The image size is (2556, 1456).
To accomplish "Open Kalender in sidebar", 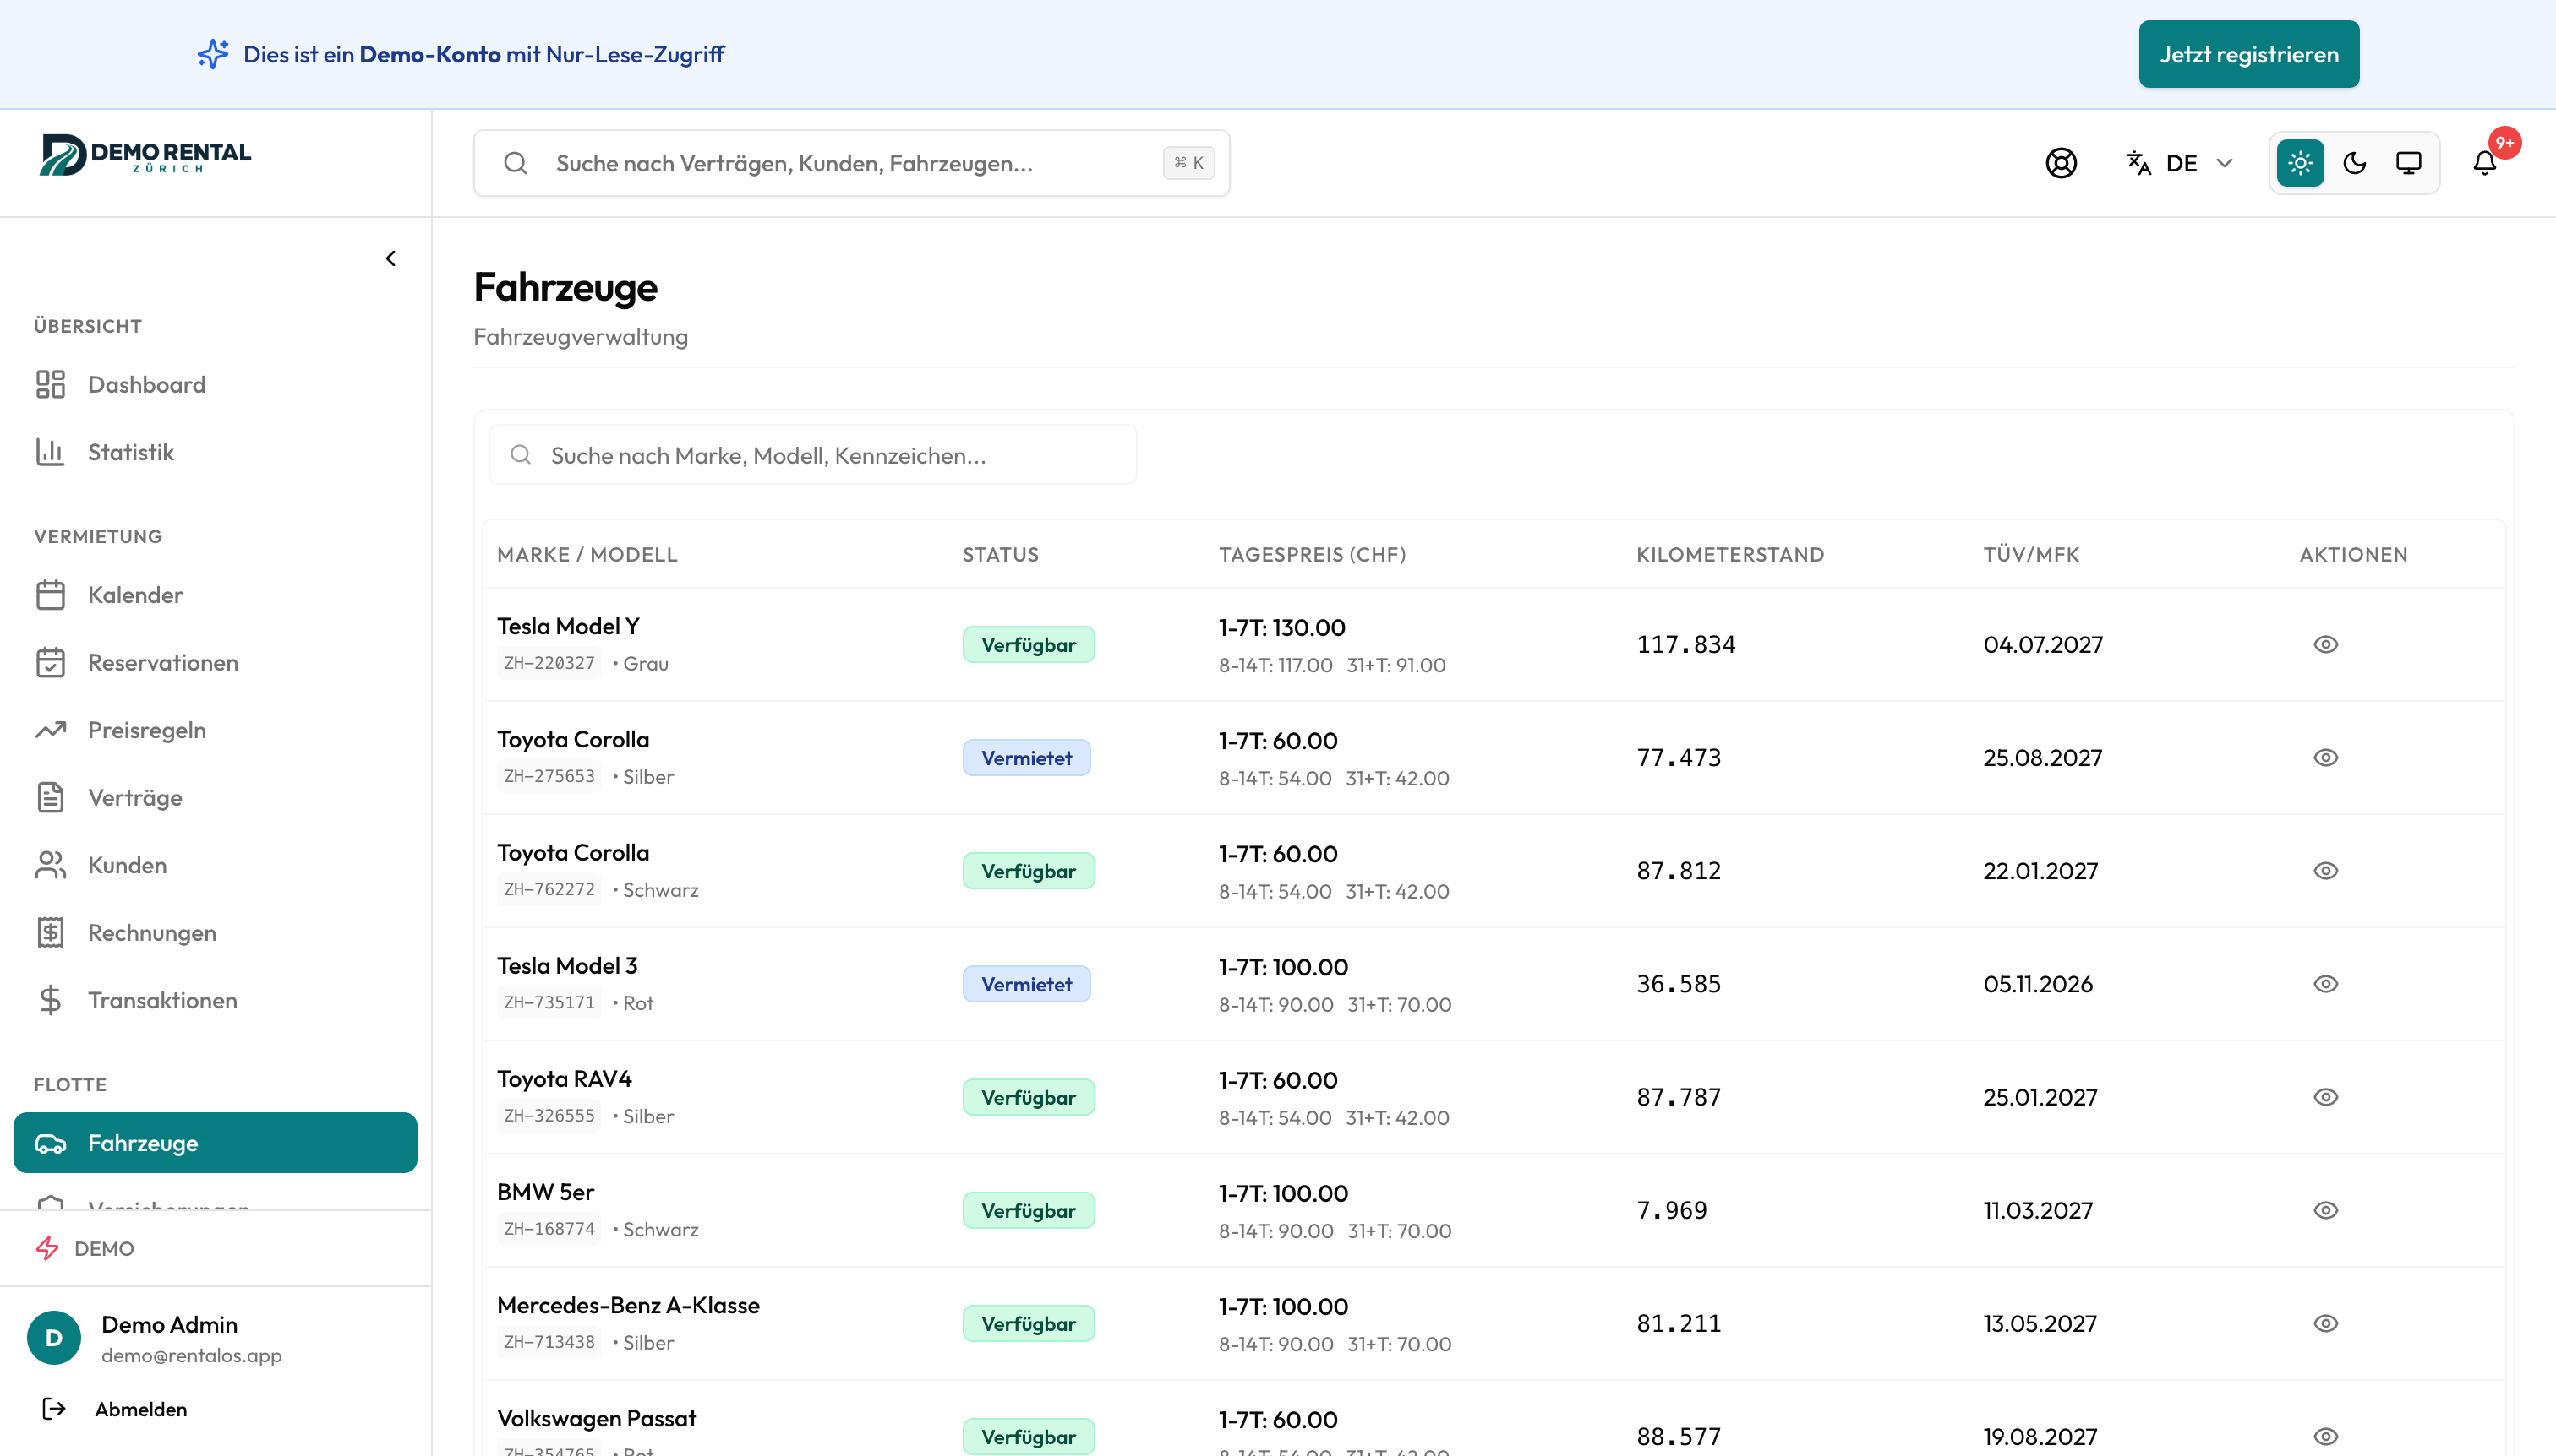I will pyautogui.click(x=216, y=595).
